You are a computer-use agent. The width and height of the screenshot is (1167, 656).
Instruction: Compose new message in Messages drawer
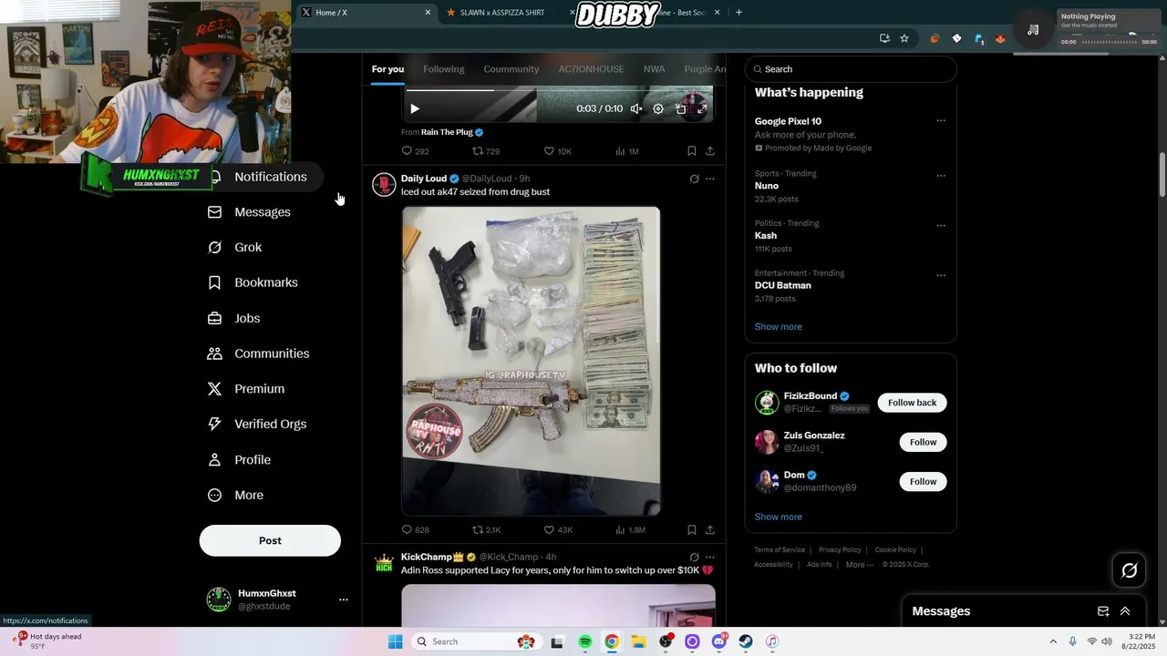[1103, 611]
